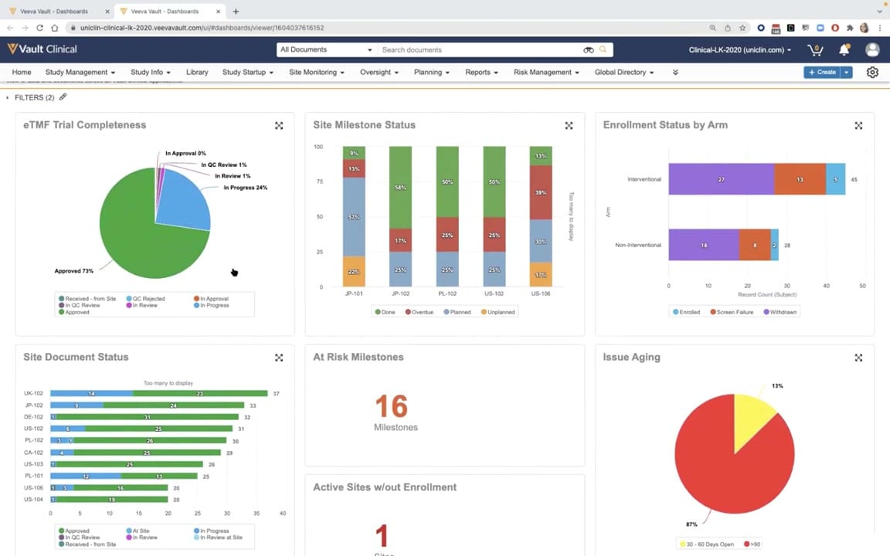Expand the Site Milestone Status chart

(x=569, y=125)
